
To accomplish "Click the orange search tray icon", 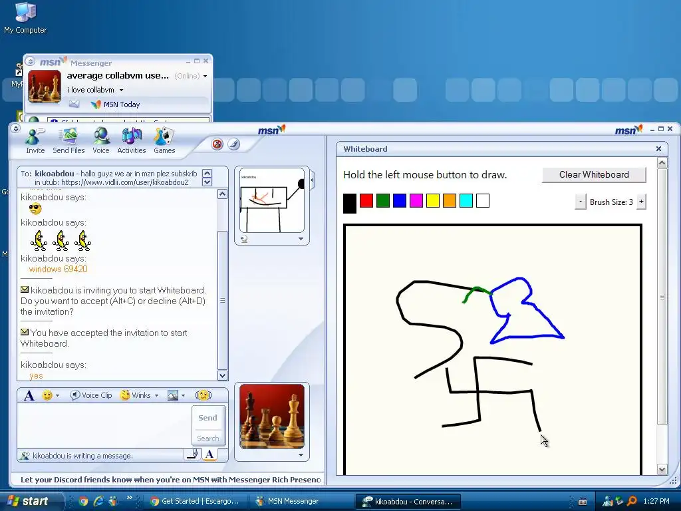I will click(632, 501).
